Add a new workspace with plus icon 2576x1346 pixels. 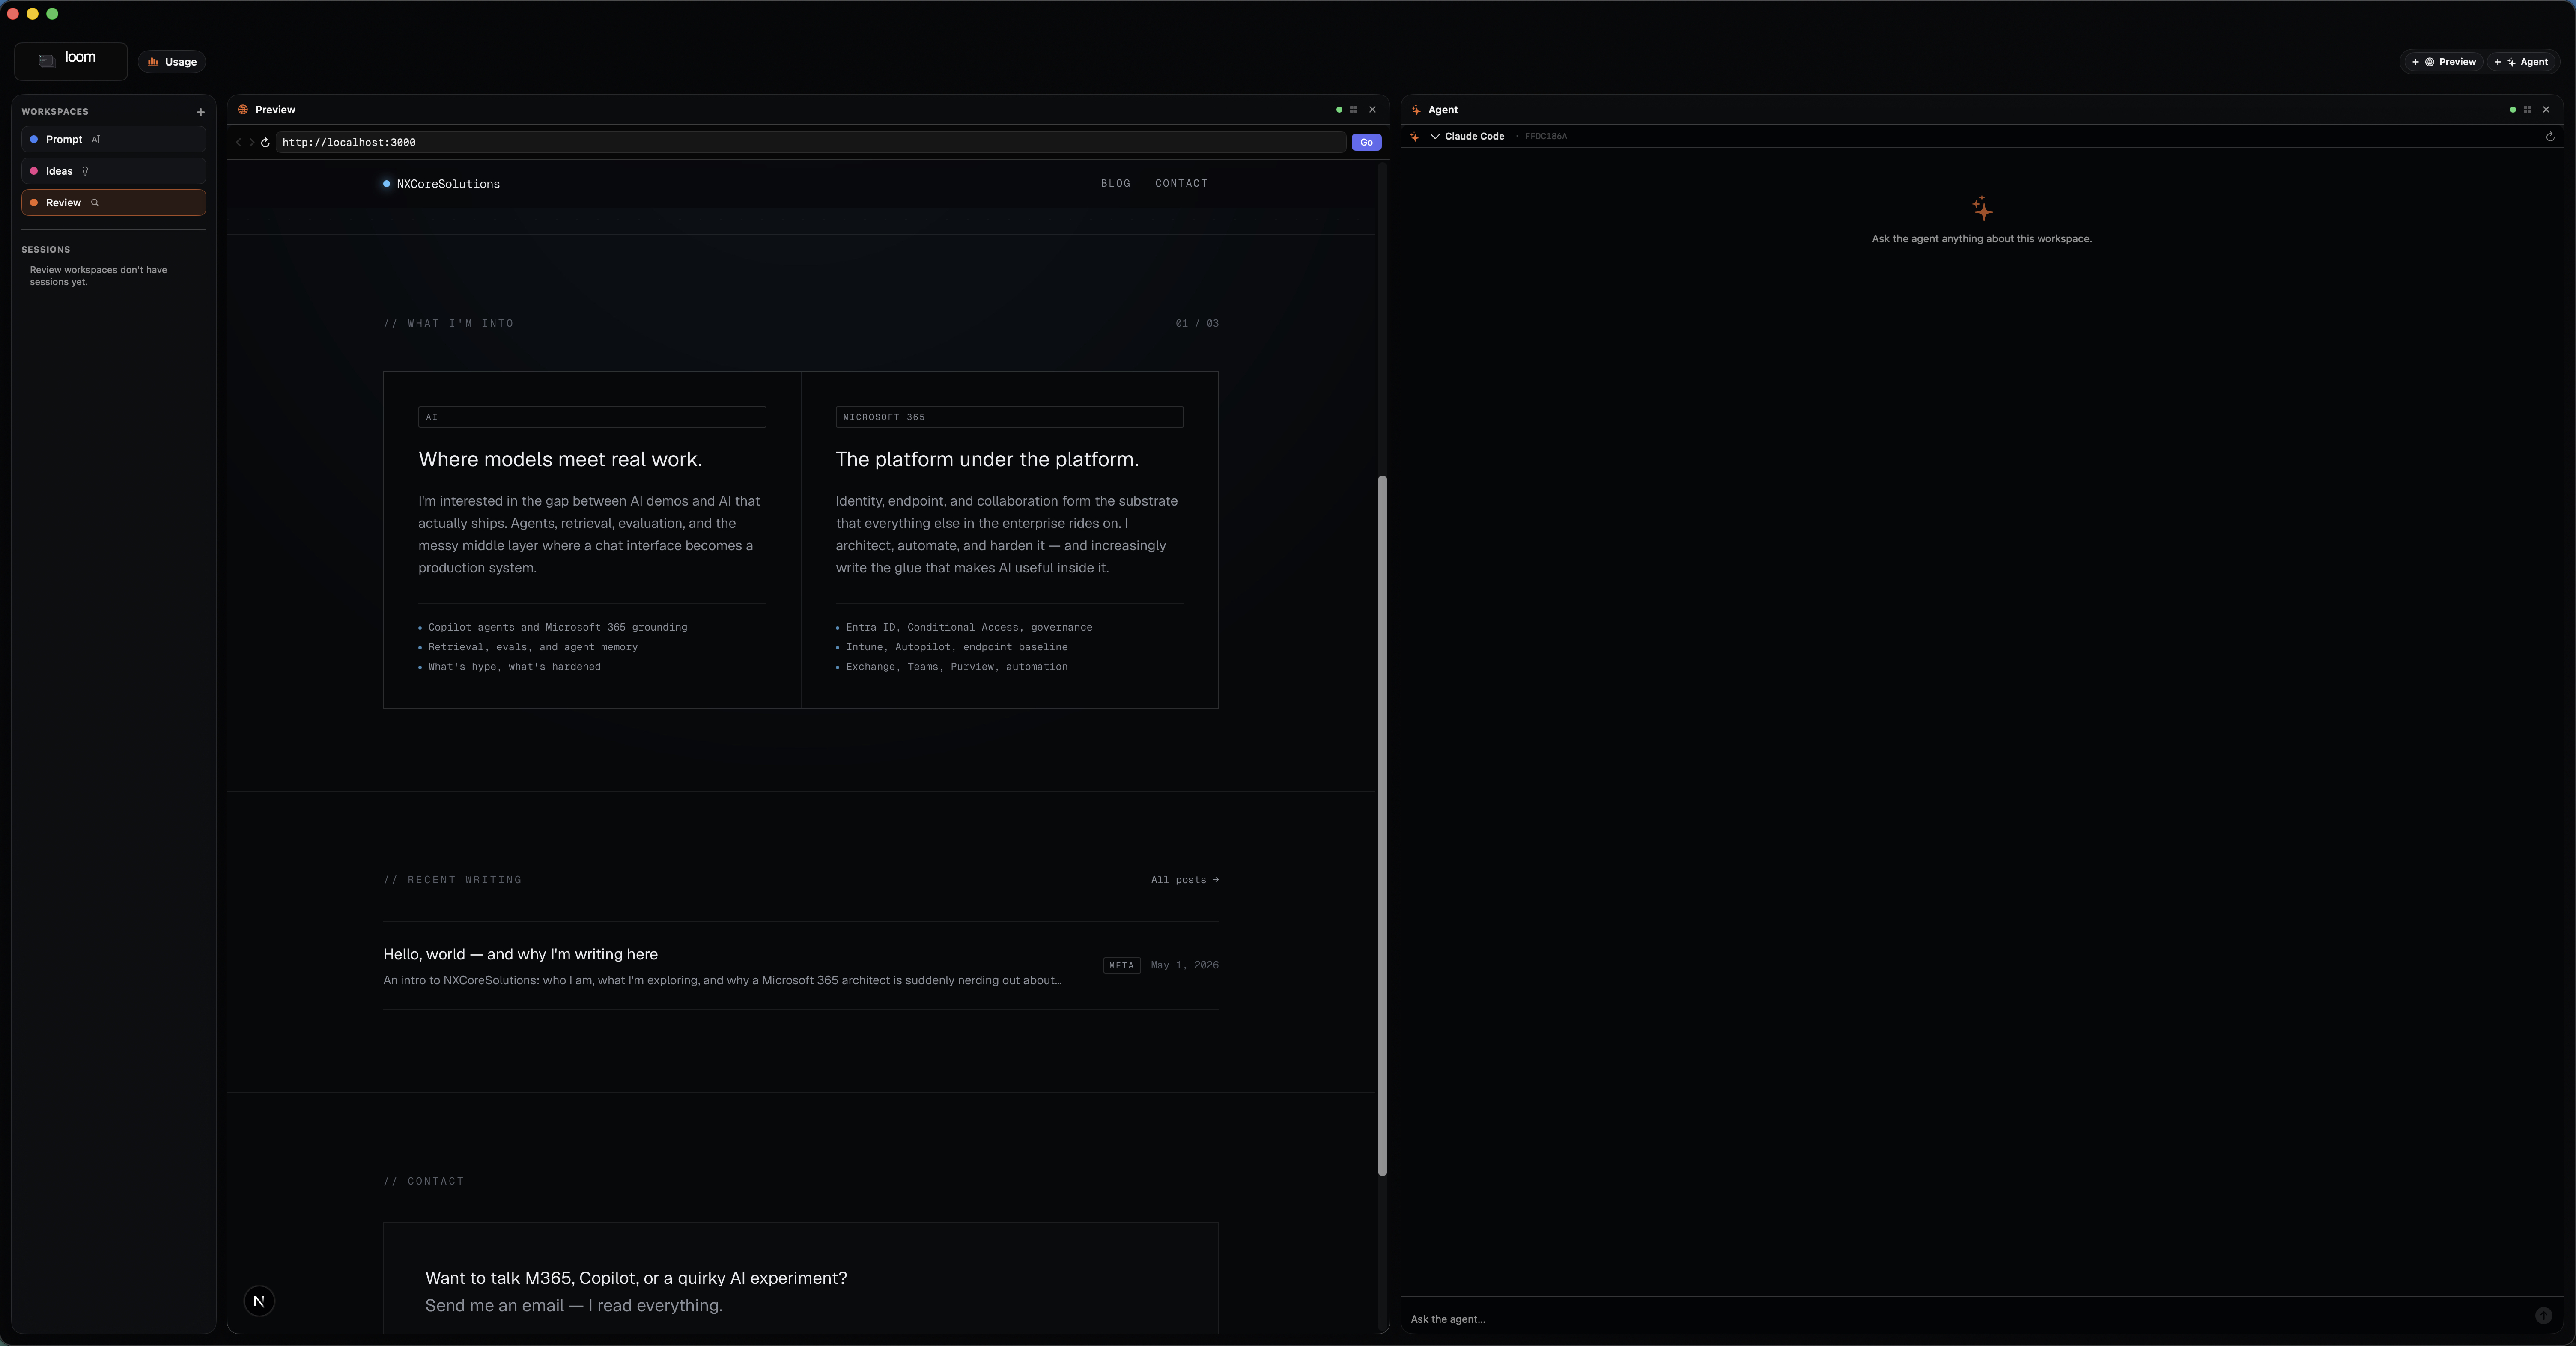200,112
